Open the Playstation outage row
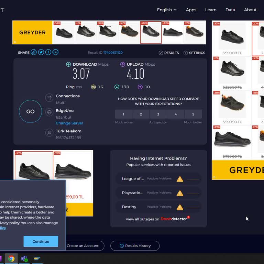This screenshot has height=264, width=264. coord(158,193)
